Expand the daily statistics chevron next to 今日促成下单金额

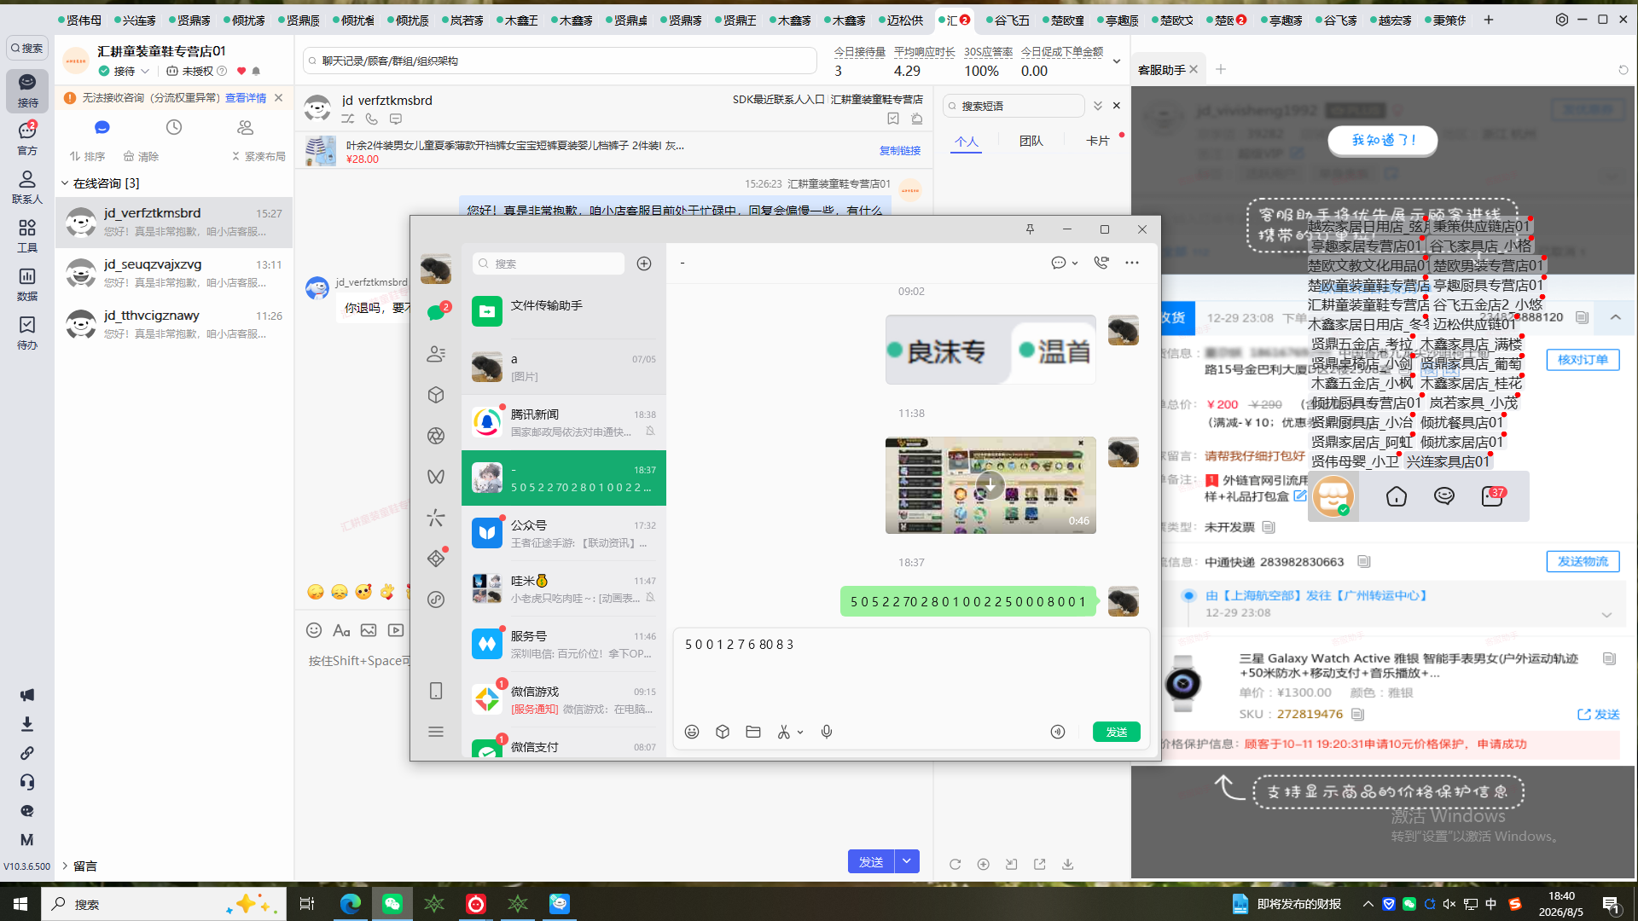pyautogui.click(x=1116, y=61)
